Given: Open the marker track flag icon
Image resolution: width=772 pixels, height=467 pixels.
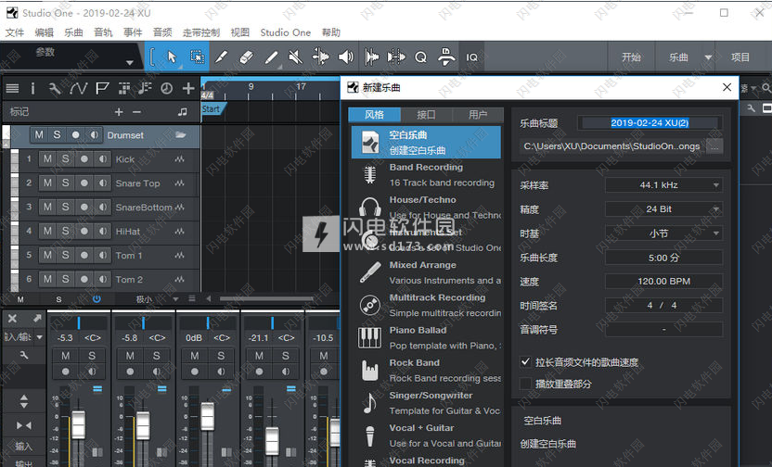Looking at the screenshot, I should pyautogui.click(x=102, y=88).
